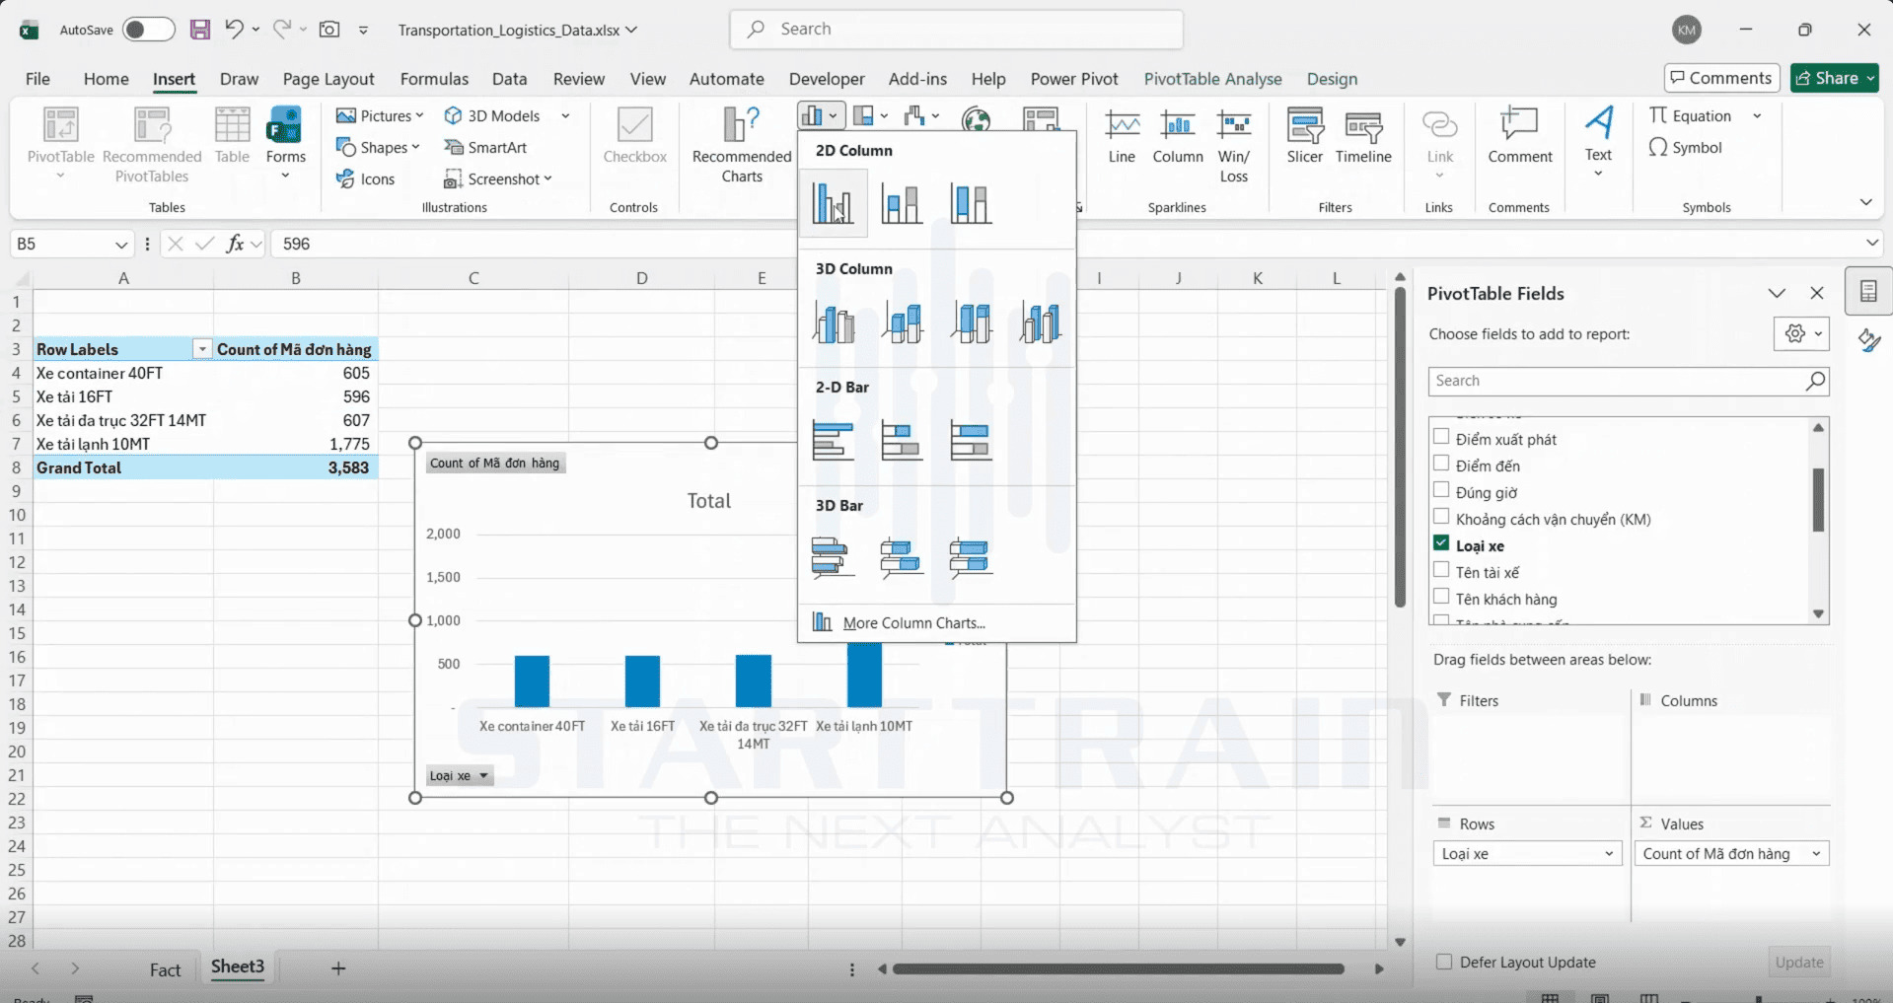The height and width of the screenshot is (1003, 1893).
Task: Toggle the AutoSave switch
Action: [148, 30]
